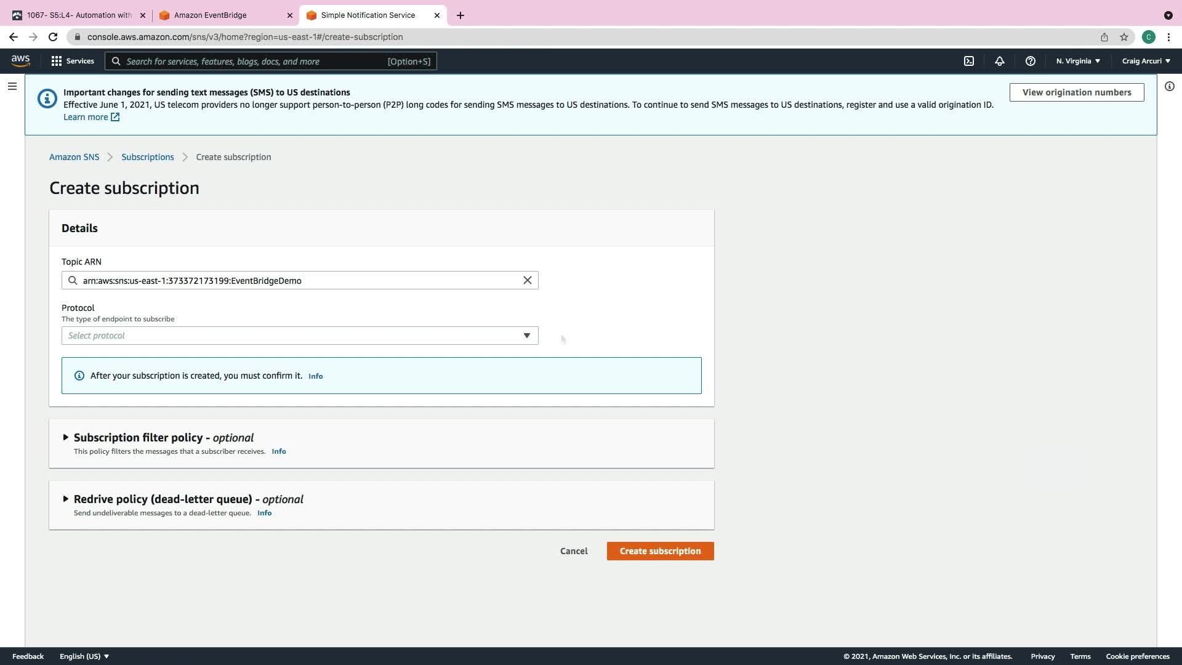The height and width of the screenshot is (665, 1182).
Task: Click the notifications bell icon
Action: 1000,61
